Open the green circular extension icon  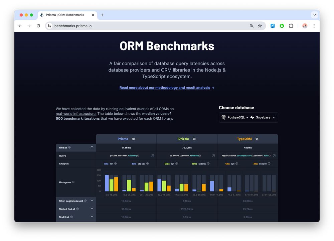click(282, 26)
